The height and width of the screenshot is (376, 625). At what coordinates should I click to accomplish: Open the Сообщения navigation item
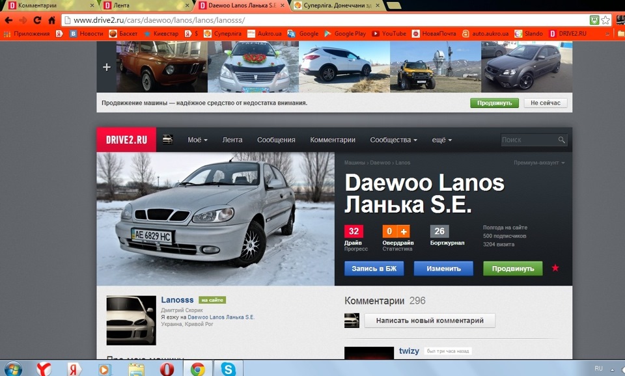276,140
